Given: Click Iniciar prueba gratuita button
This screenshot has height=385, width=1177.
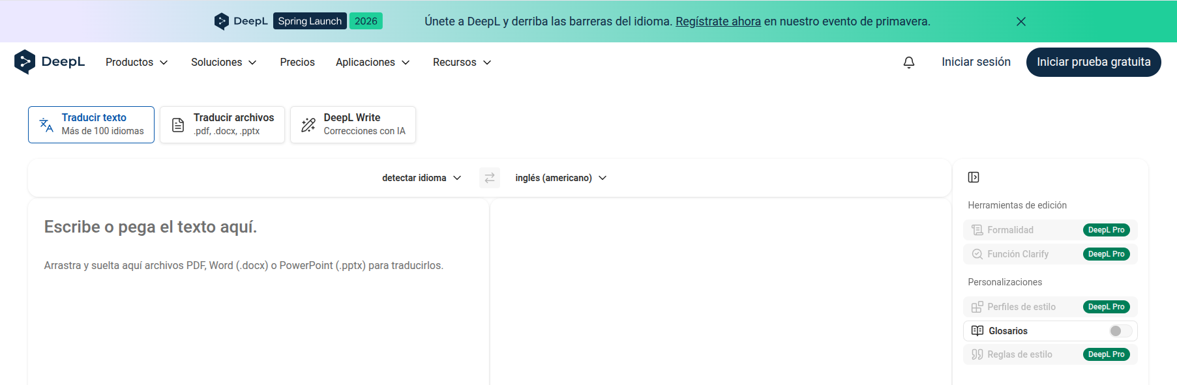Looking at the screenshot, I should pos(1093,62).
